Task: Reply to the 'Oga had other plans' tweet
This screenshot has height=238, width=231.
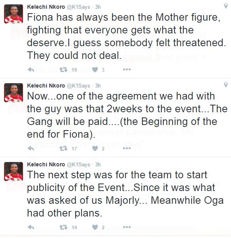Action: tap(31, 227)
